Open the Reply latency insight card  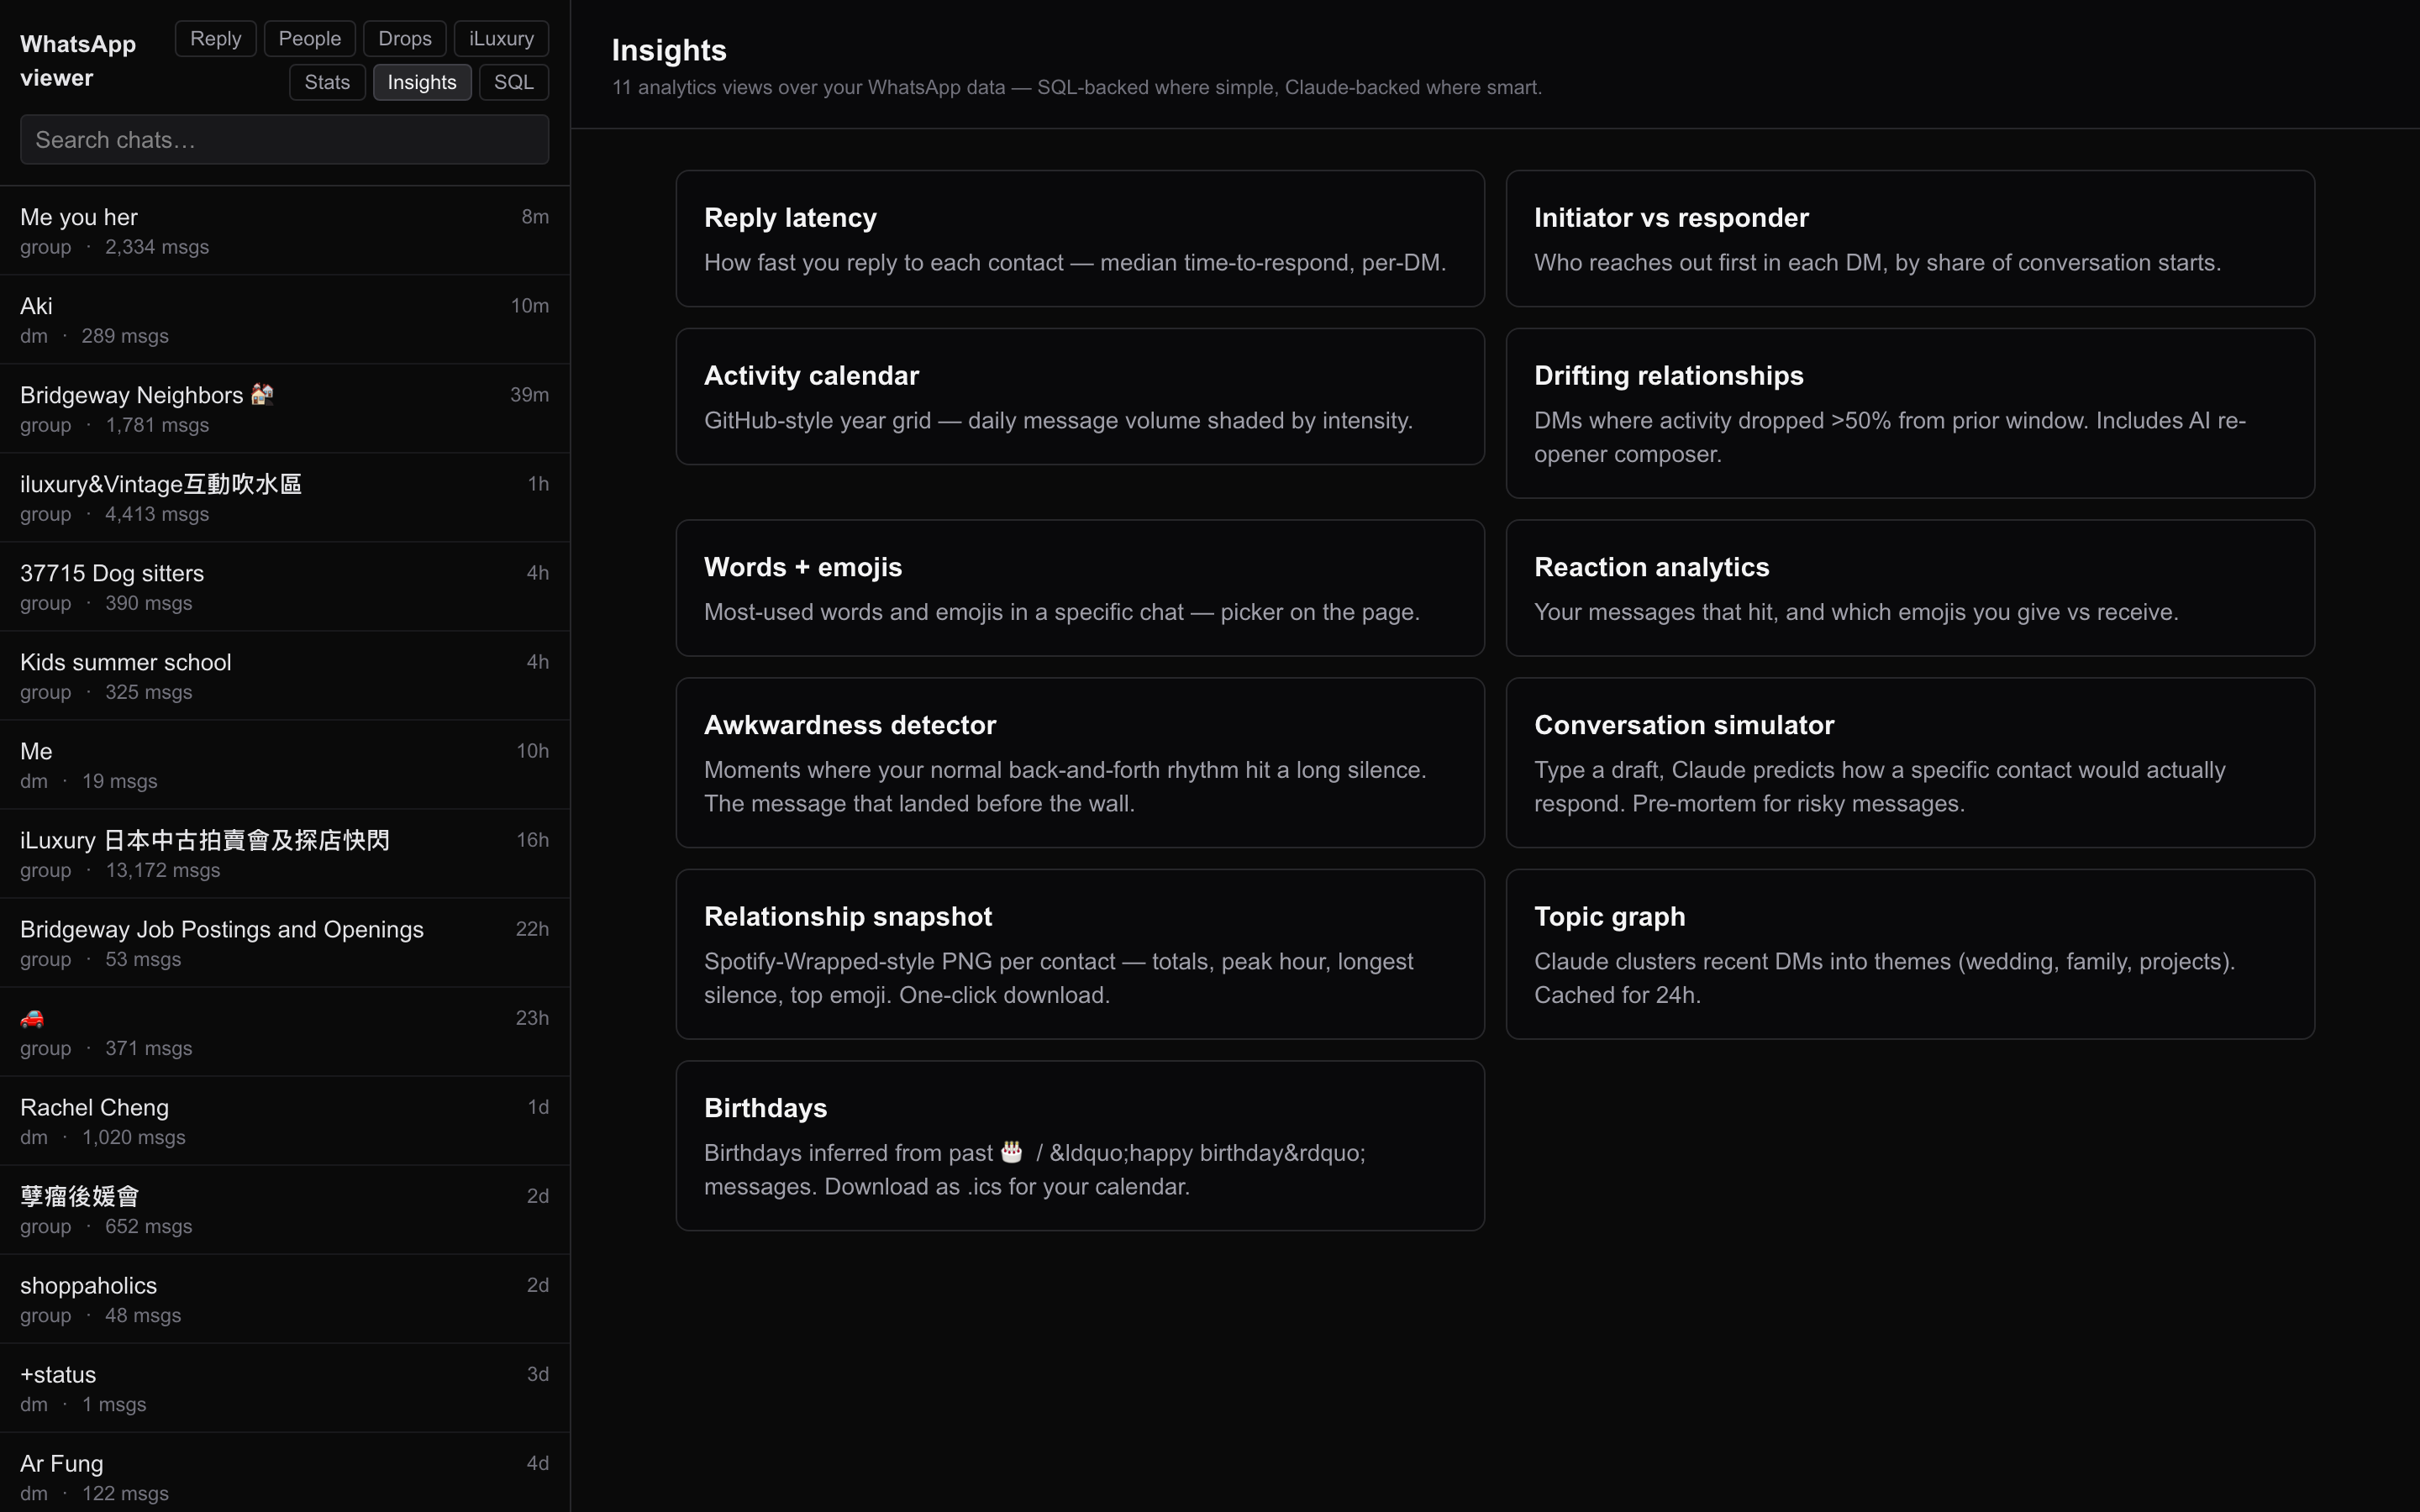(1080, 238)
